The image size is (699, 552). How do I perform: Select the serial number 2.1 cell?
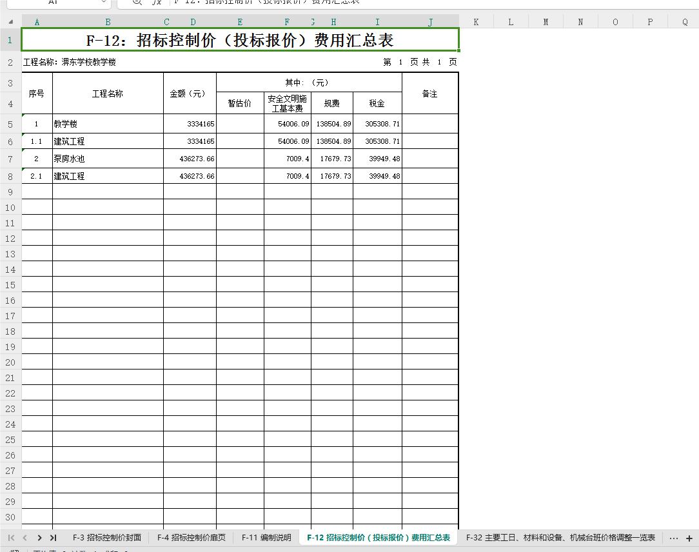pyautogui.click(x=37, y=175)
